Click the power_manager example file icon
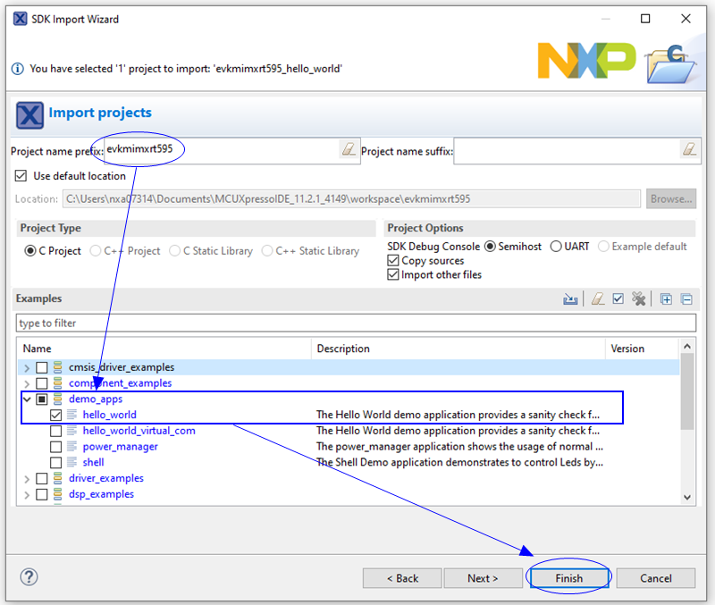This screenshot has height=605, width=715. 71,446
